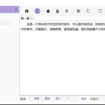The height and width of the screenshot is (105, 105).
Task: Click the scissors Cut icon
Action: (x=78, y=11)
